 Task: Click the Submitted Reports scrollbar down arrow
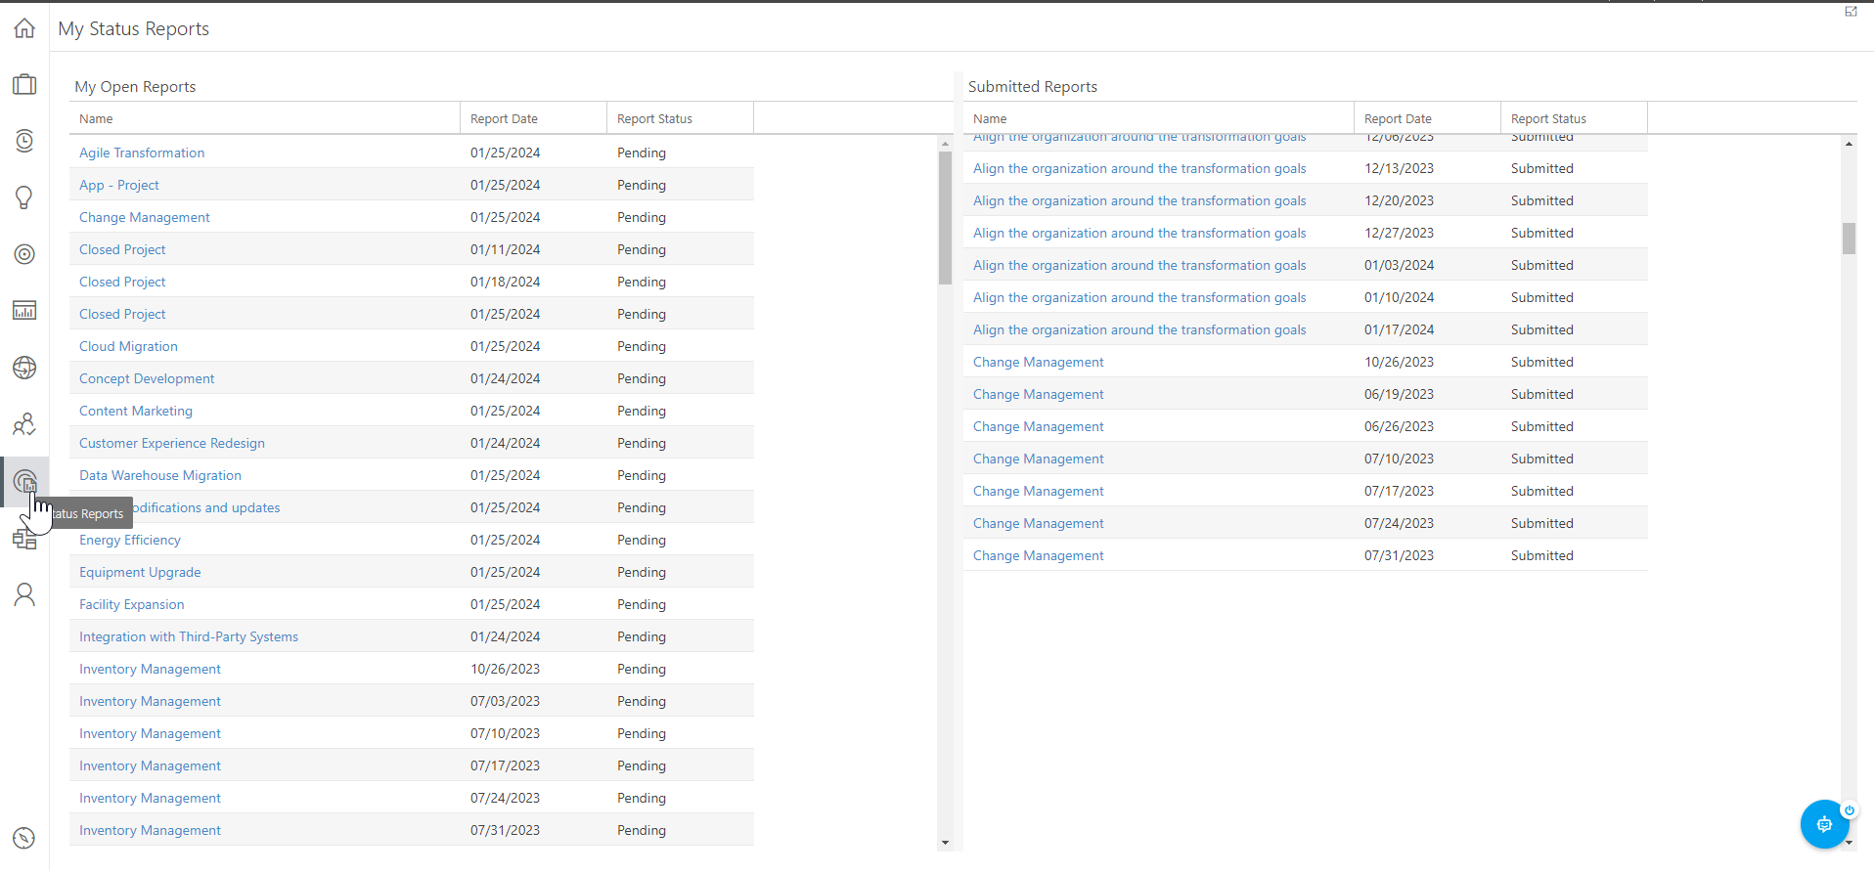[1849, 842]
